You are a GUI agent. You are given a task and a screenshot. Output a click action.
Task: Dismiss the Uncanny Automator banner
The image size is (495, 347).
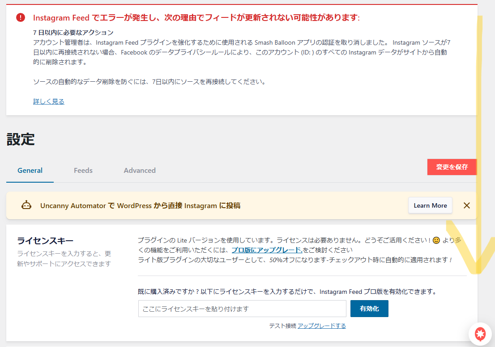466,205
